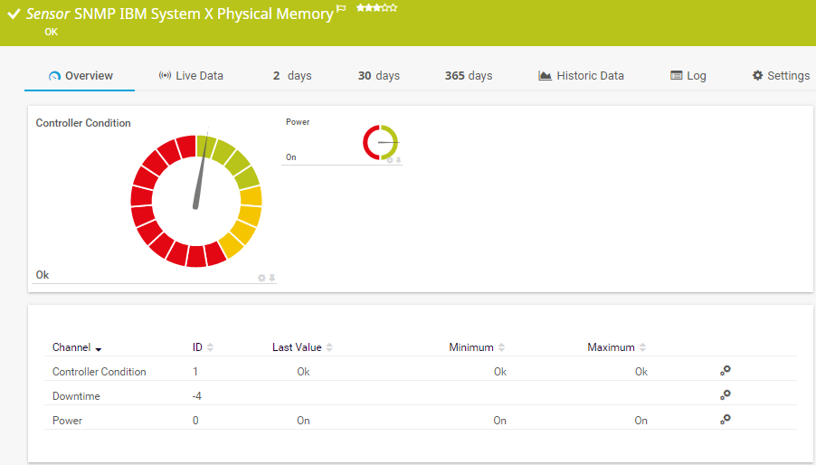This screenshot has height=465, width=816.
Task: Sort the table by the Maximum column
Action: click(x=616, y=347)
